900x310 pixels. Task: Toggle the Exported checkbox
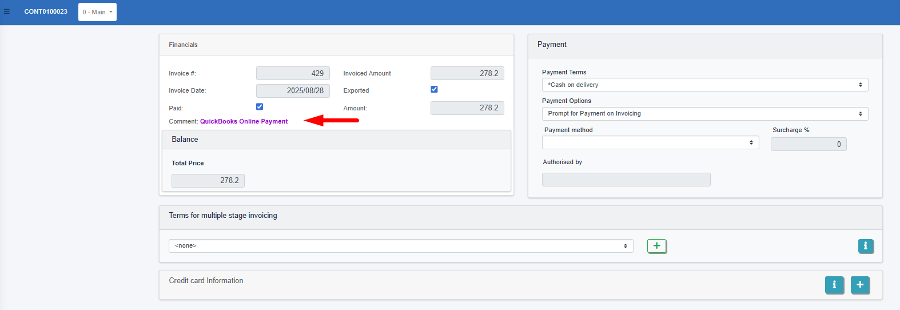434,89
